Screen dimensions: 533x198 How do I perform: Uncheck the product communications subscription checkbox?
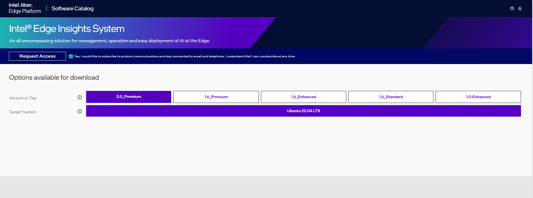(x=71, y=56)
